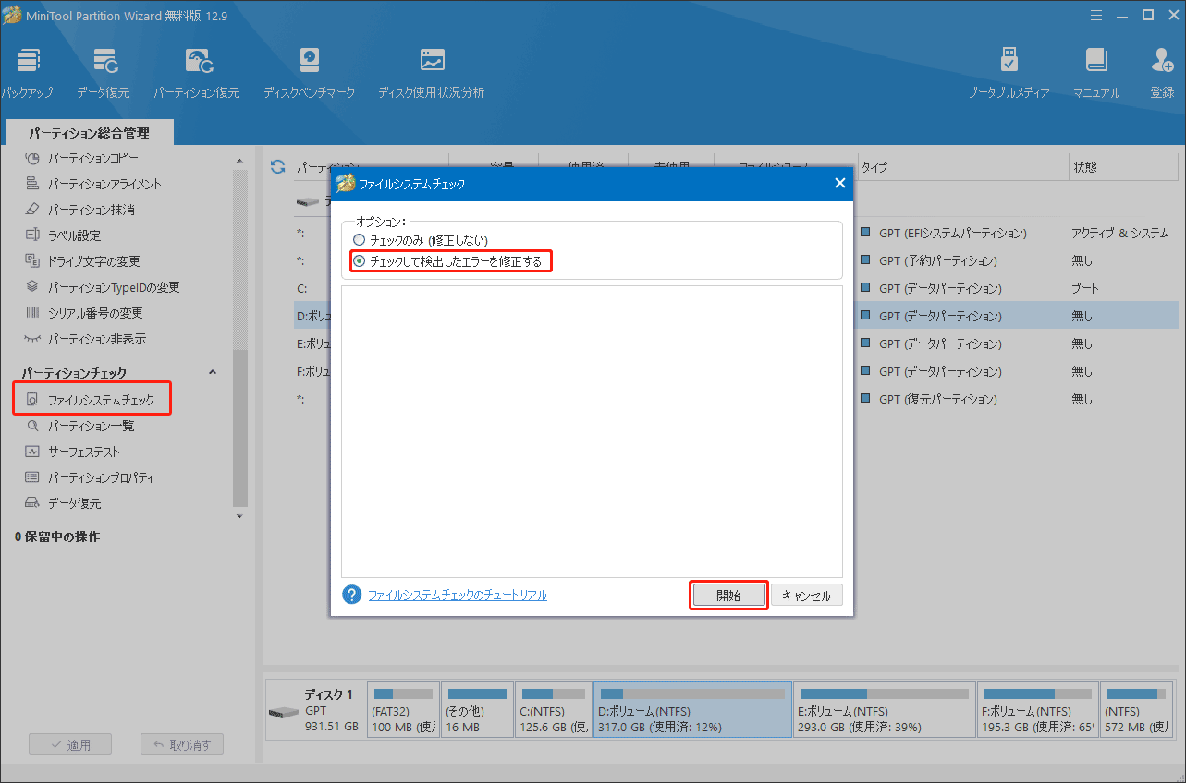Click the 開始 button
This screenshot has height=783, width=1186.
[x=728, y=596]
